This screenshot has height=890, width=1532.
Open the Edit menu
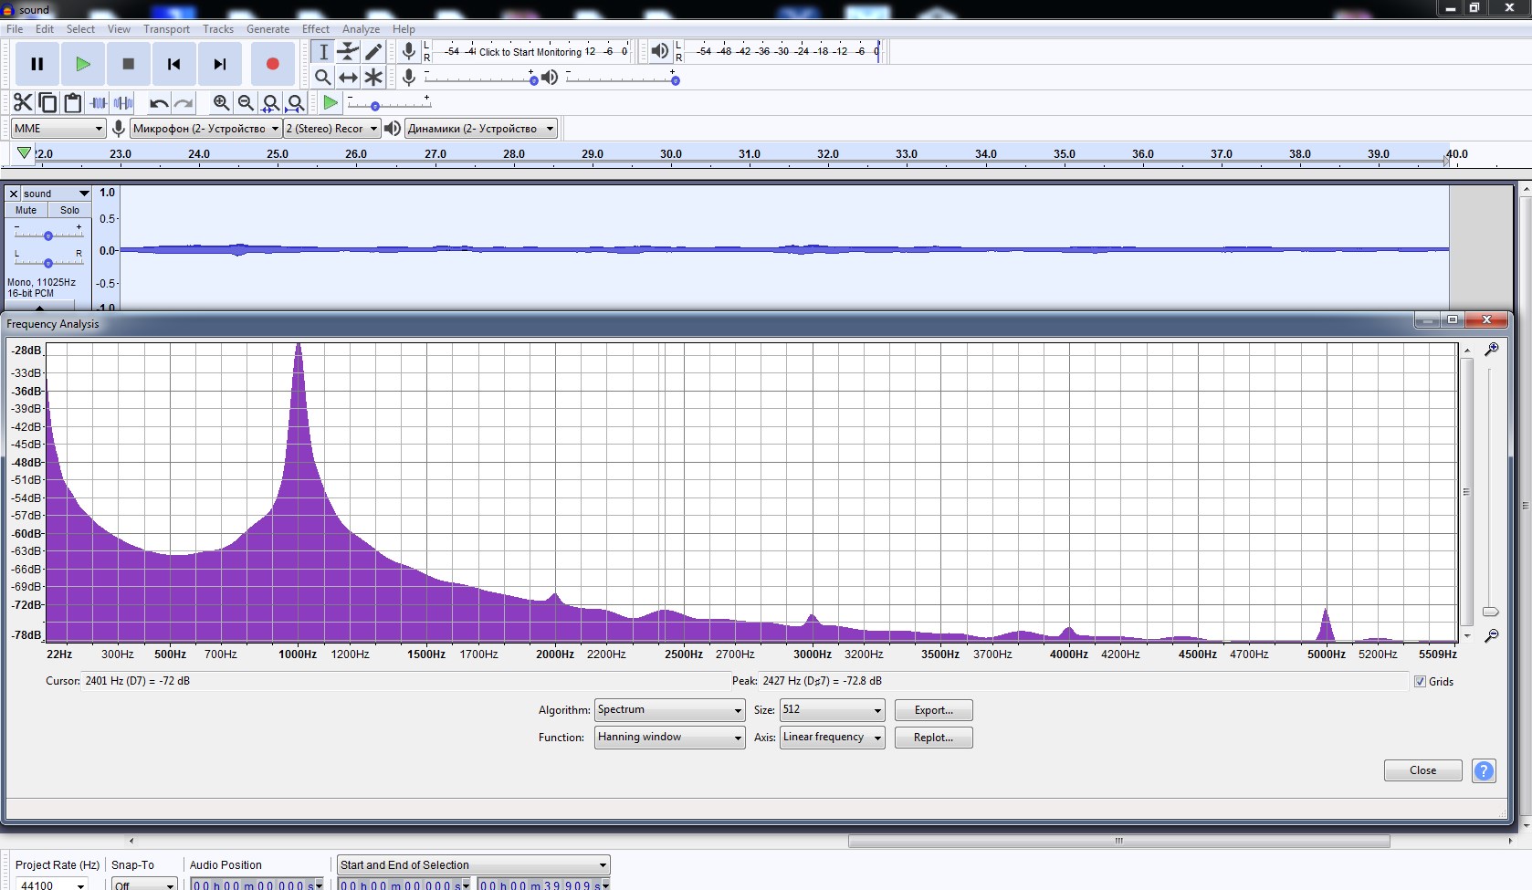(45, 29)
